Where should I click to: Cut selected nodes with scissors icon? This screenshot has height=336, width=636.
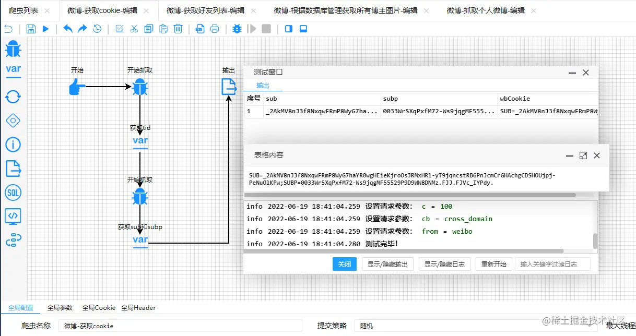[x=134, y=29]
